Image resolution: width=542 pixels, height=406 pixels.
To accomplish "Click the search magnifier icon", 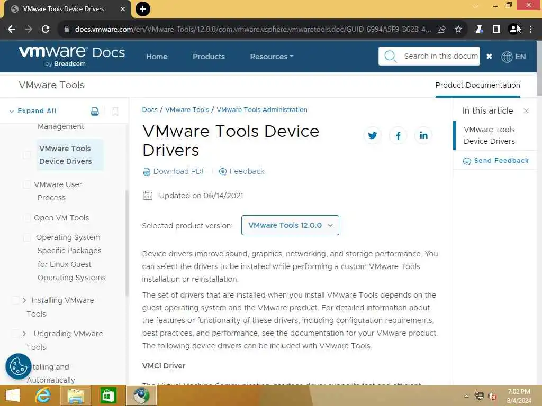I will 390,56.
